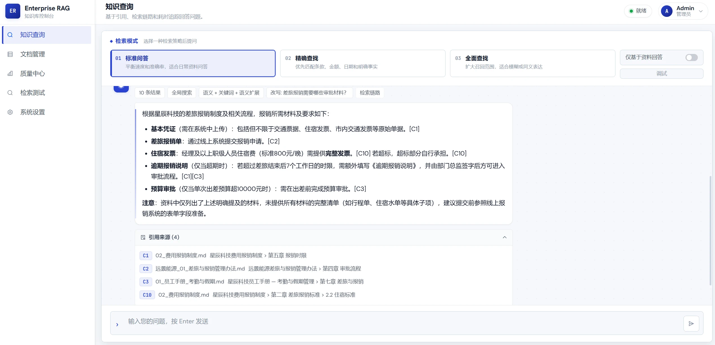The image size is (715, 345).
Task: Click the C10 badge in sources list
Action: click(147, 295)
